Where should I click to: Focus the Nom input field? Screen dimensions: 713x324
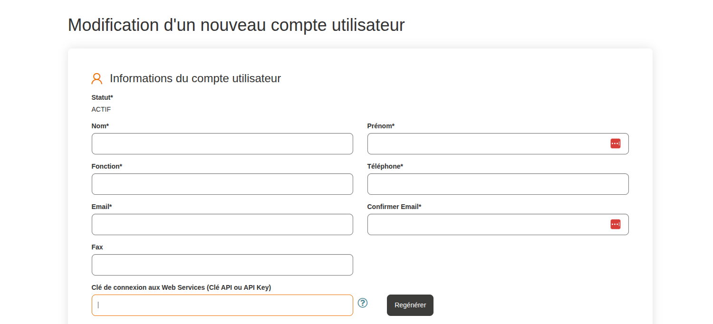(x=222, y=143)
